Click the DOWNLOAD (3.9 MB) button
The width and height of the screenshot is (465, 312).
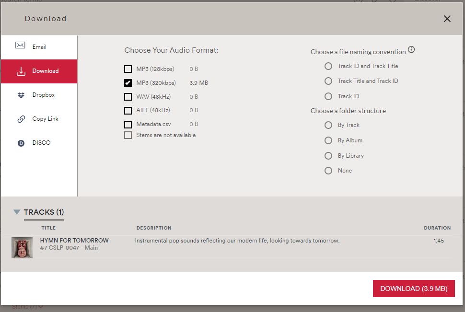point(414,289)
